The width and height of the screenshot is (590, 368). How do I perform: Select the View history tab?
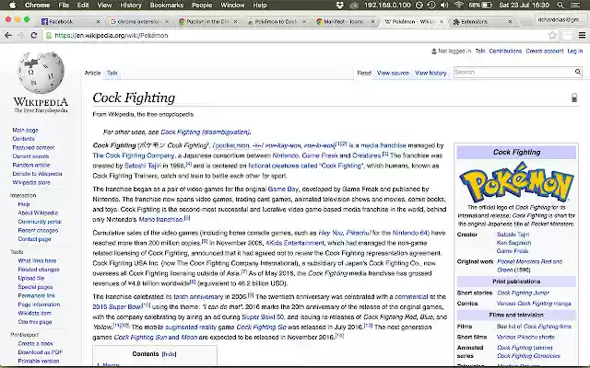pyautogui.click(x=431, y=73)
